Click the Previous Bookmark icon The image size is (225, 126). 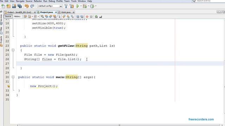tap(64, 16)
